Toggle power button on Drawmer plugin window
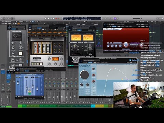 pyautogui.click(x=70, y=29)
